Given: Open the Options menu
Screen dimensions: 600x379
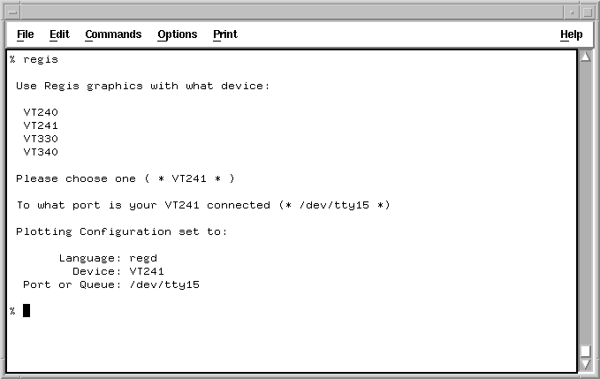Looking at the screenshot, I should (x=178, y=34).
